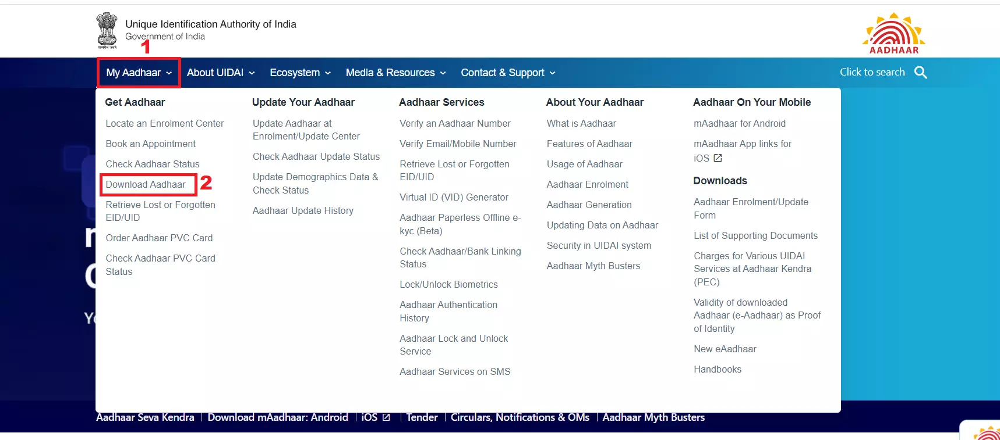Open Media & Resources dropdown
The height and width of the screenshot is (440, 1000).
coord(395,73)
